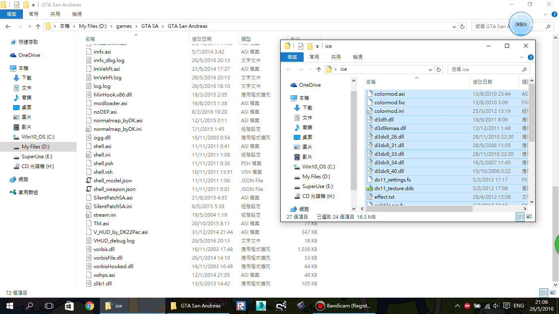
Task: Open 常用 tab in the ice window
Action: [x=314, y=57]
